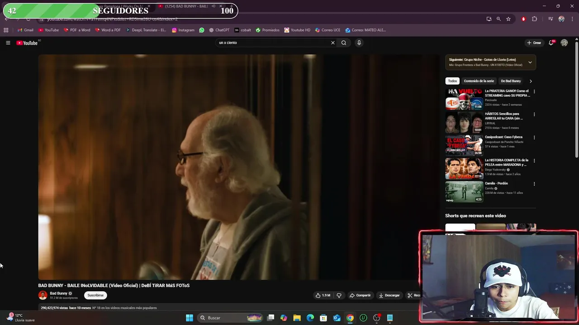Screen dimensions: 579x325
Task: Click the video player area
Action: pos(238,167)
